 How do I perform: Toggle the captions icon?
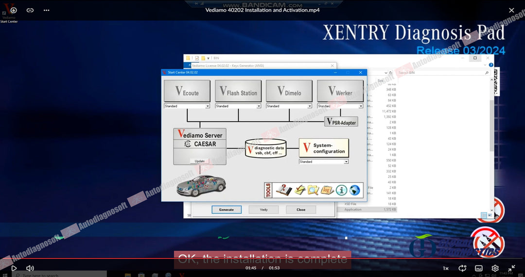(479, 268)
